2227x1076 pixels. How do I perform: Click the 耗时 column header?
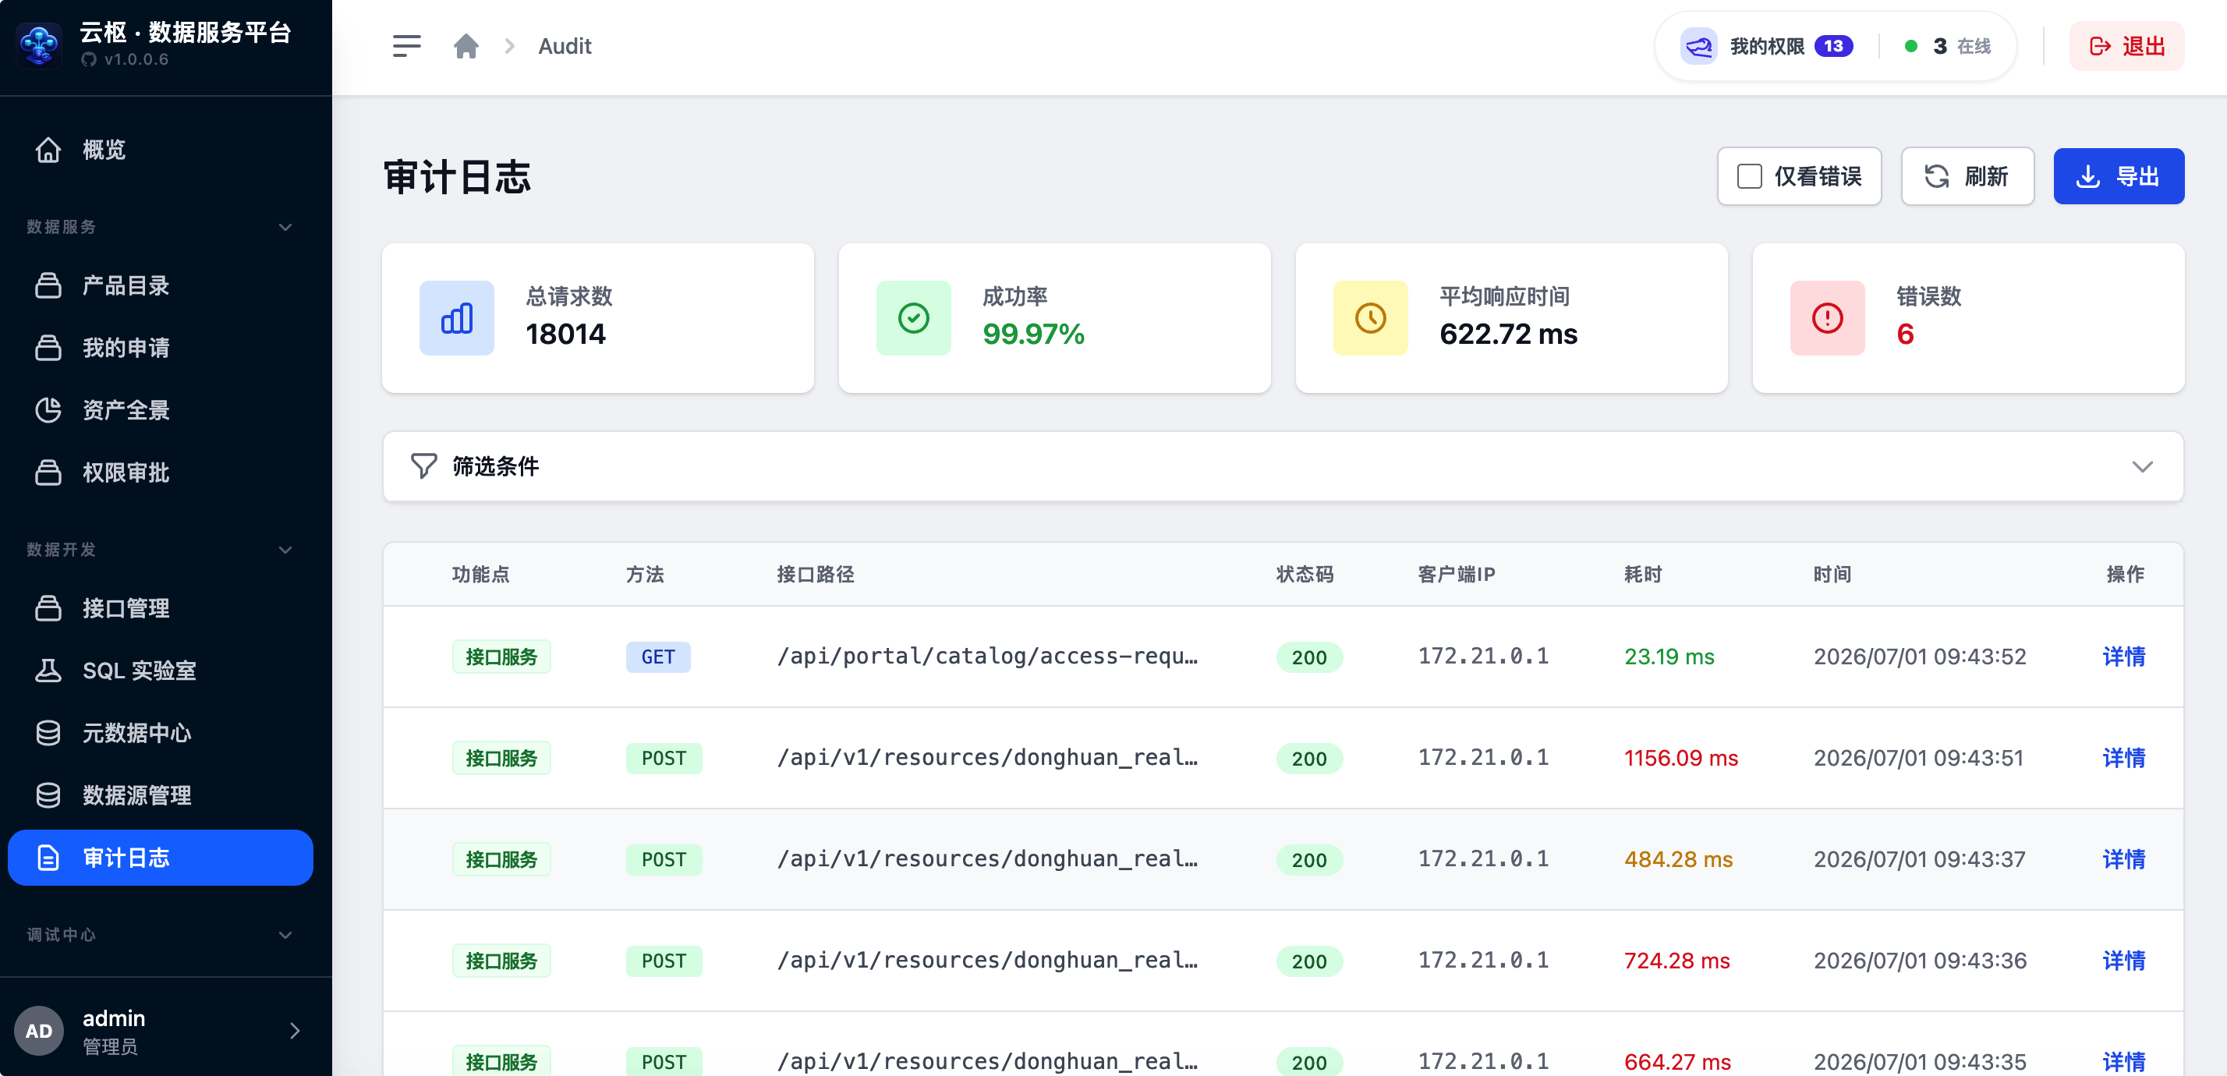pos(1643,574)
